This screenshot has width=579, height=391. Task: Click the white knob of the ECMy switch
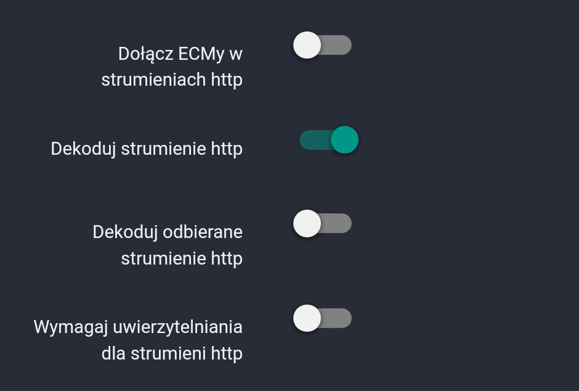(307, 45)
